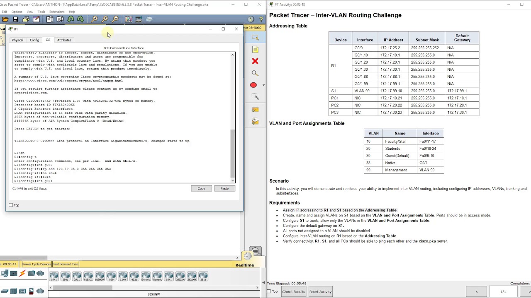Click the Faculty/Staff VLAN name cell

[400, 142]
